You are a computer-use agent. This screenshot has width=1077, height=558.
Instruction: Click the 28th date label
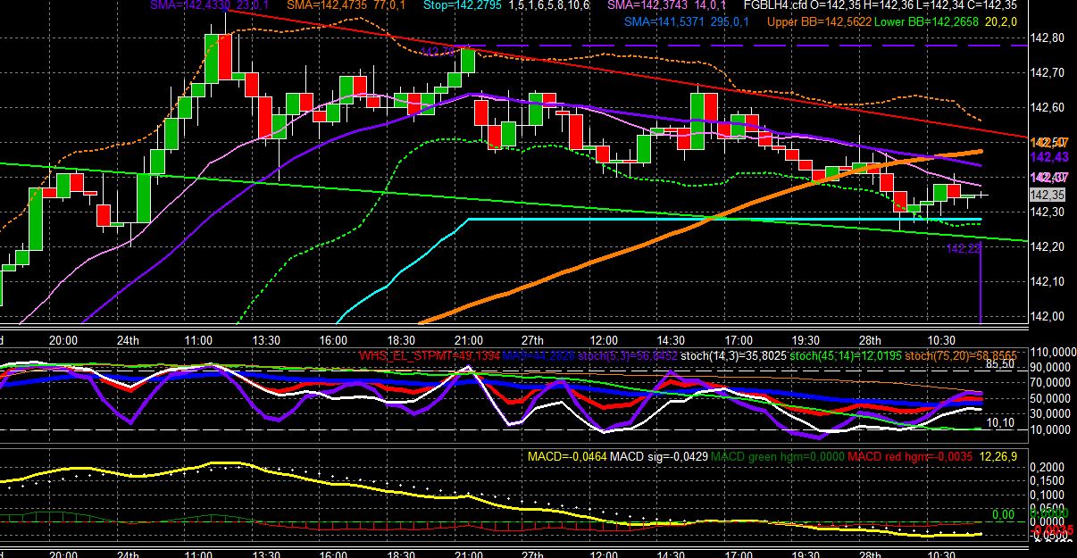click(x=871, y=340)
